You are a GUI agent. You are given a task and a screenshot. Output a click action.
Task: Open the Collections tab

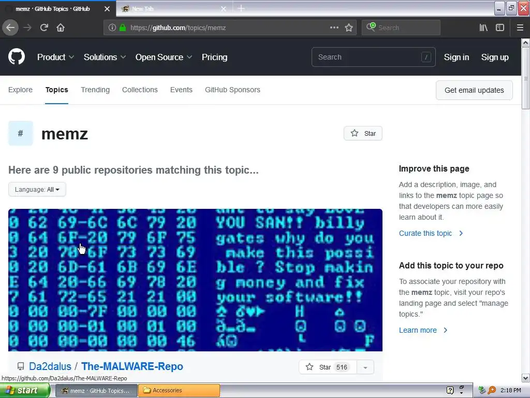coord(140,90)
